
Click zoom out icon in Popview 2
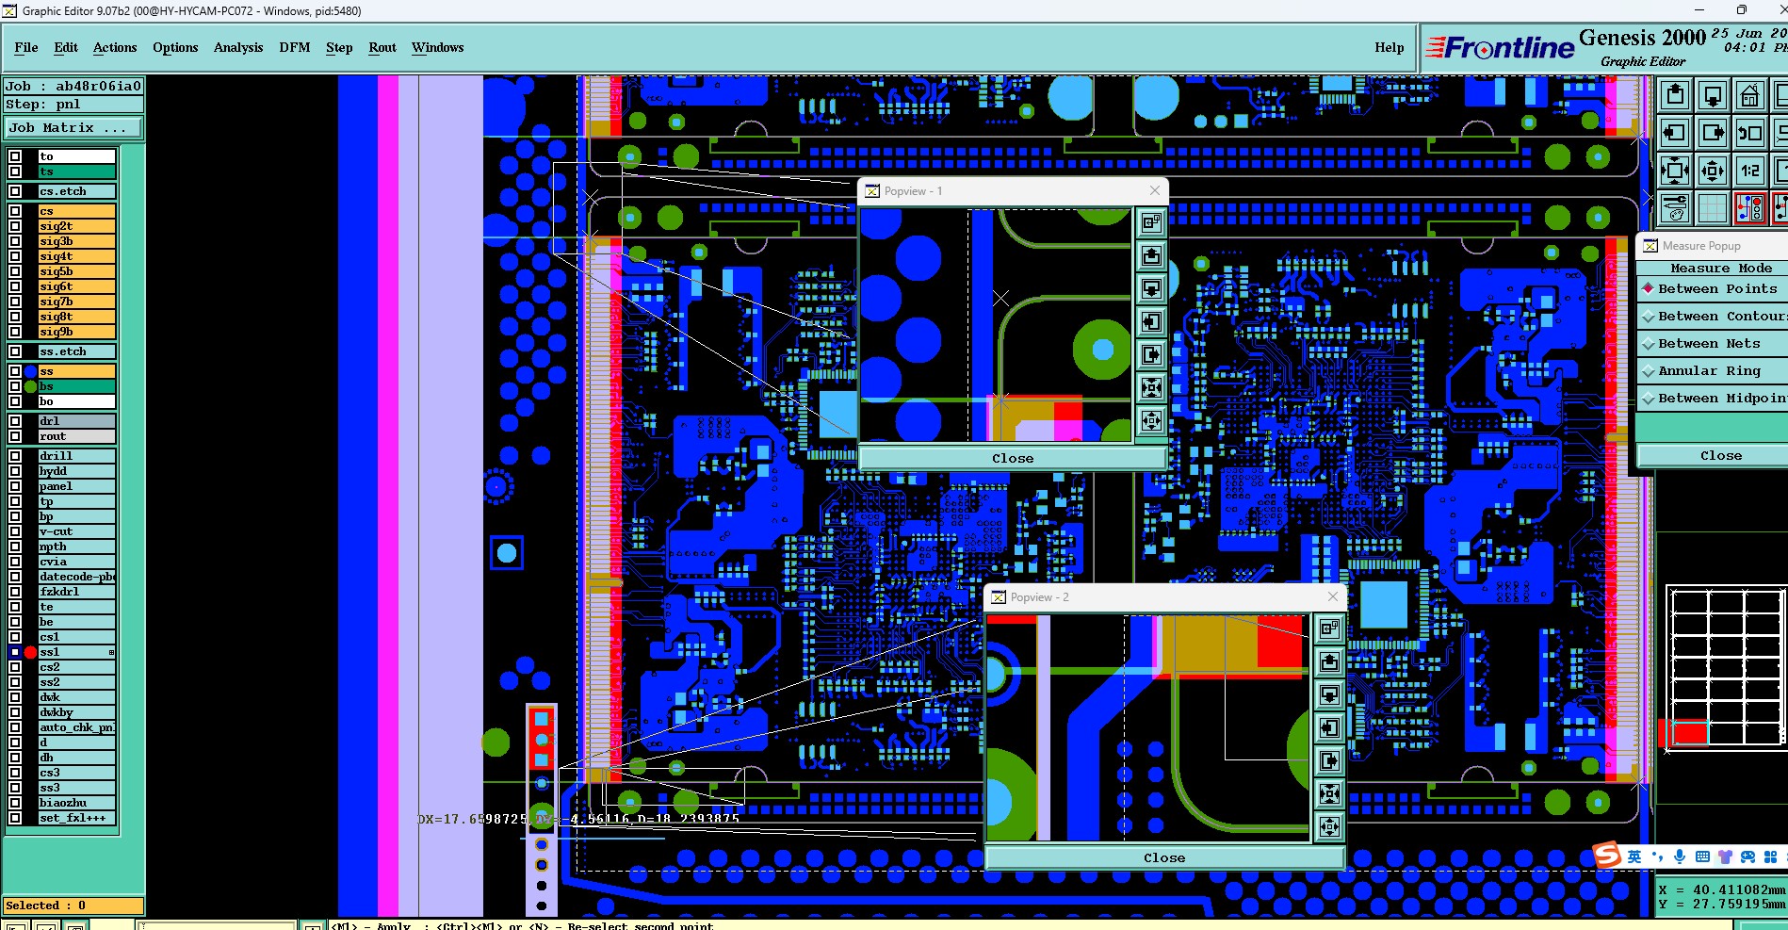(1329, 827)
